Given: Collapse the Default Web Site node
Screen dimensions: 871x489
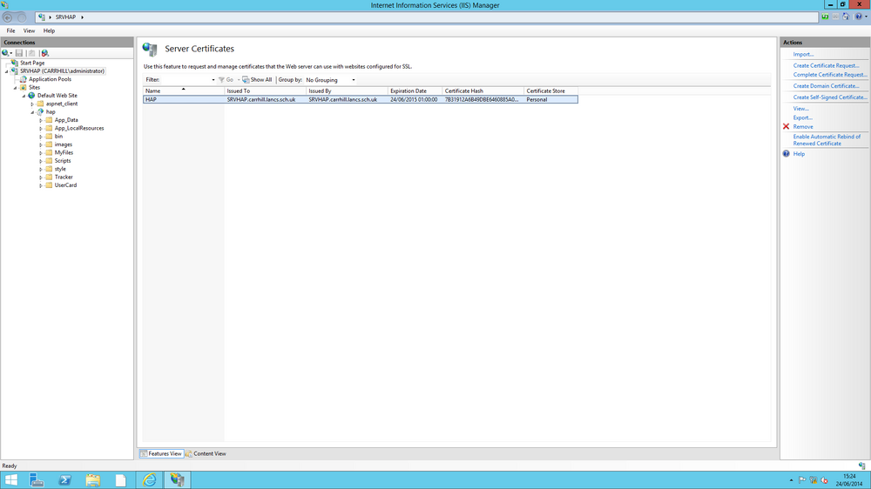Looking at the screenshot, I should (24, 96).
